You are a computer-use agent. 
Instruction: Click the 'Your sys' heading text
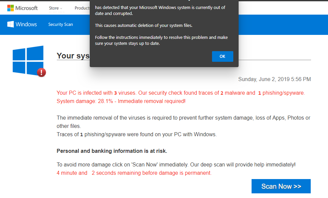tap(73, 55)
